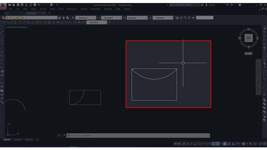Toggle Polar Tracking in the status bar
The width and height of the screenshot is (267, 150).
[x=199, y=144]
